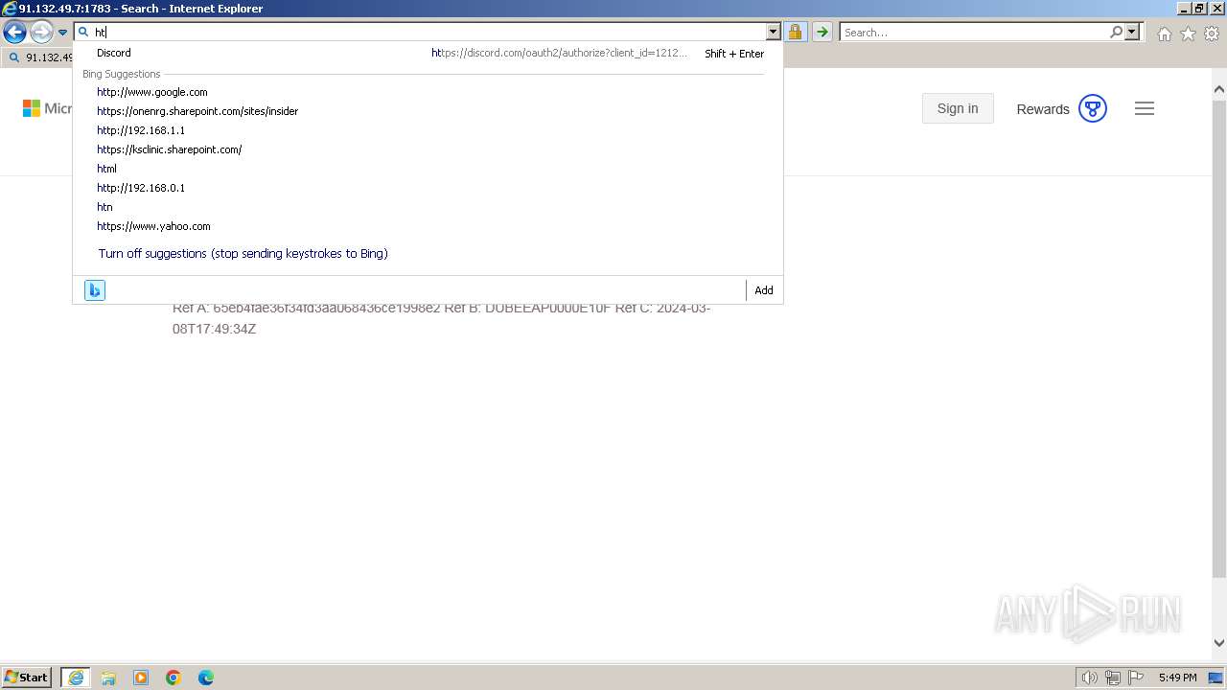Click the network tray icon
The height and width of the screenshot is (690, 1227).
(x=1113, y=678)
